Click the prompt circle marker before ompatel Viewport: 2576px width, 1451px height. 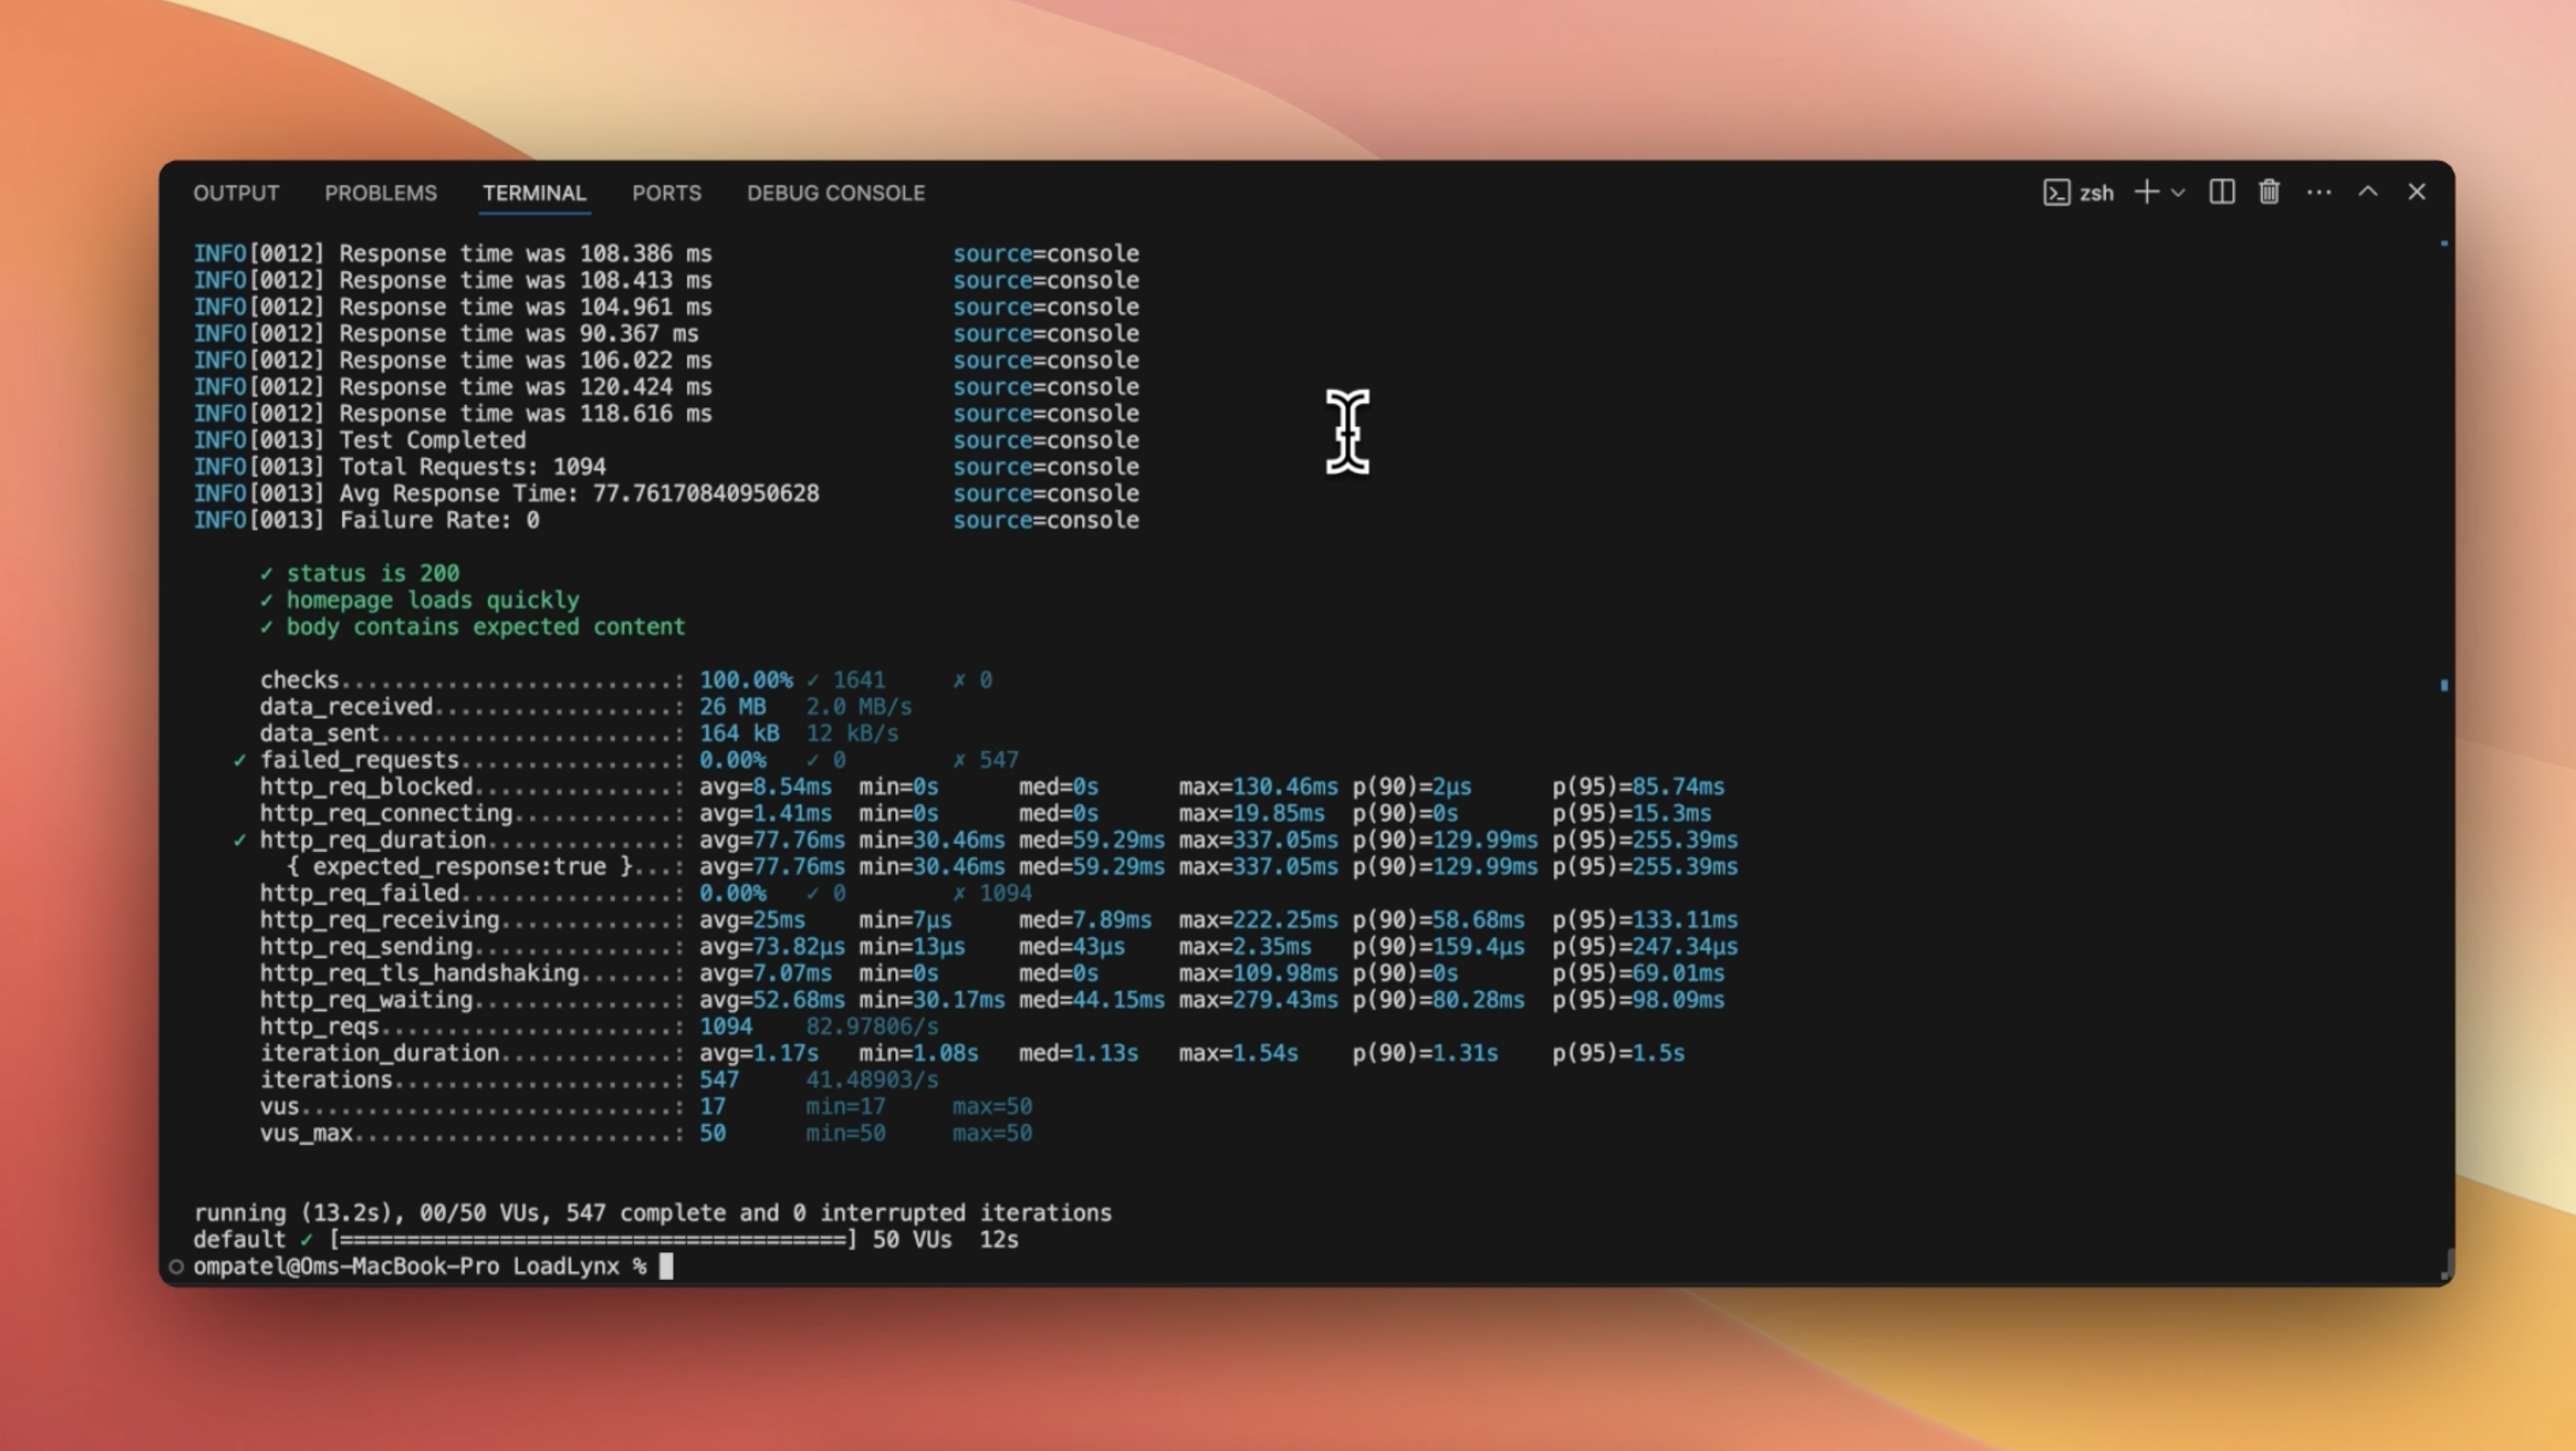coord(176,1267)
